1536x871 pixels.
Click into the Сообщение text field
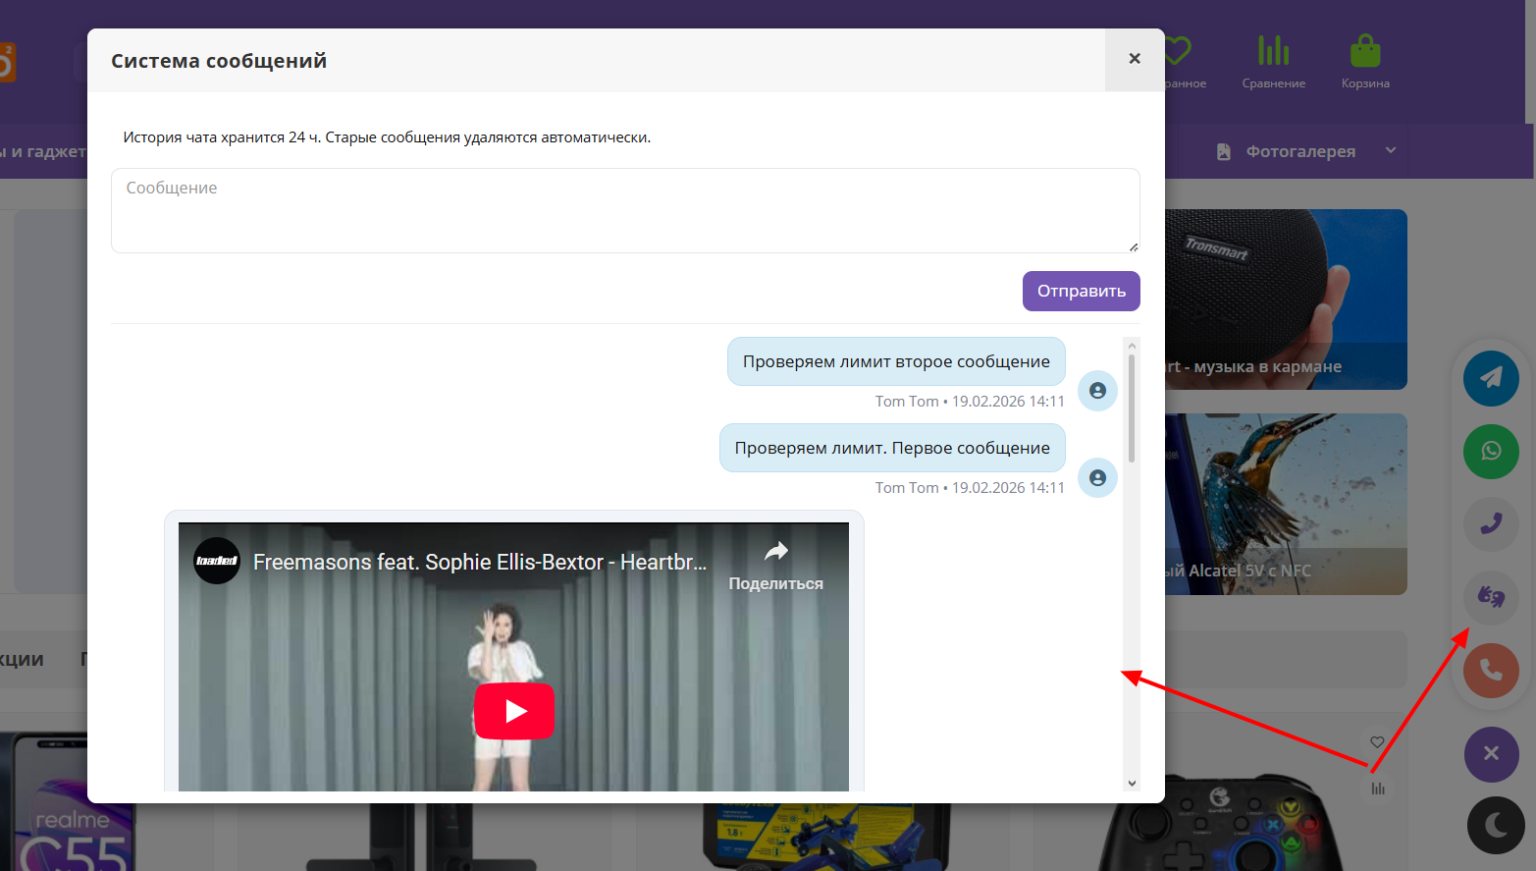coord(624,210)
